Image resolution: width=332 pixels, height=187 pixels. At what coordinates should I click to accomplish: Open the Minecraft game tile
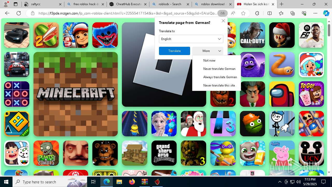pyautogui.click(x=75, y=94)
